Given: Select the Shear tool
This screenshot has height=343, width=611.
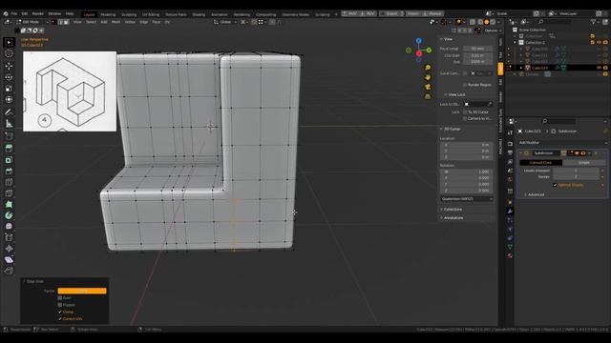Looking at the screenshot, I should (x=9, y=260).
